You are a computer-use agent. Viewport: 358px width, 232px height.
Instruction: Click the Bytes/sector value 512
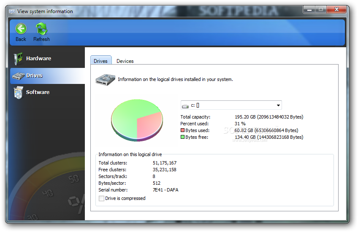(157, 183)
